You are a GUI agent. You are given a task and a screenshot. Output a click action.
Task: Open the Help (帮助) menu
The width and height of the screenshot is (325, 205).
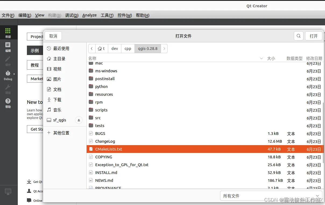point(143,15)
